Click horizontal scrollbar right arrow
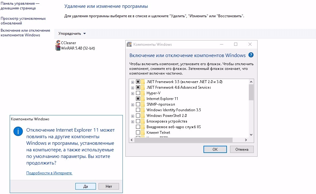 coord(246,140)
